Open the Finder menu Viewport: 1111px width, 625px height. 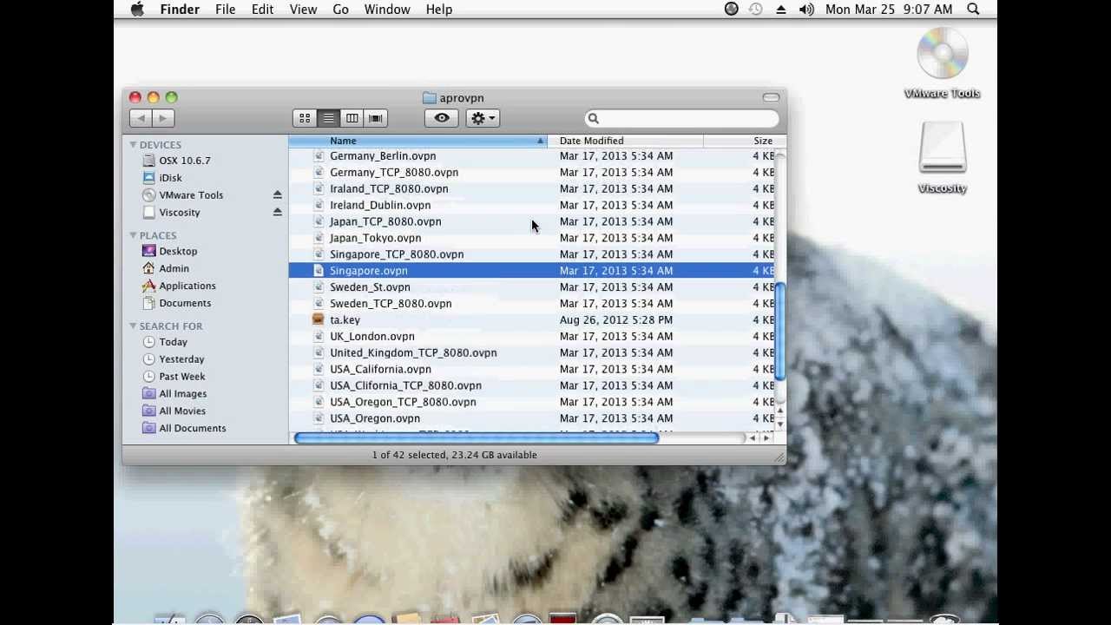(x=180, y=10)
